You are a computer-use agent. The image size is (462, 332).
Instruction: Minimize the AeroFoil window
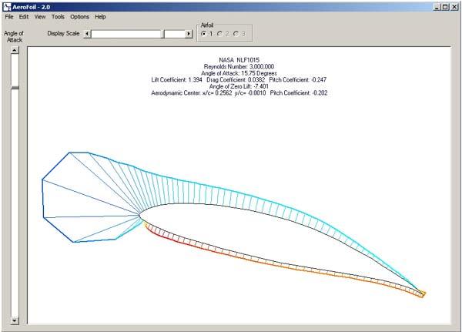[437, 7]
